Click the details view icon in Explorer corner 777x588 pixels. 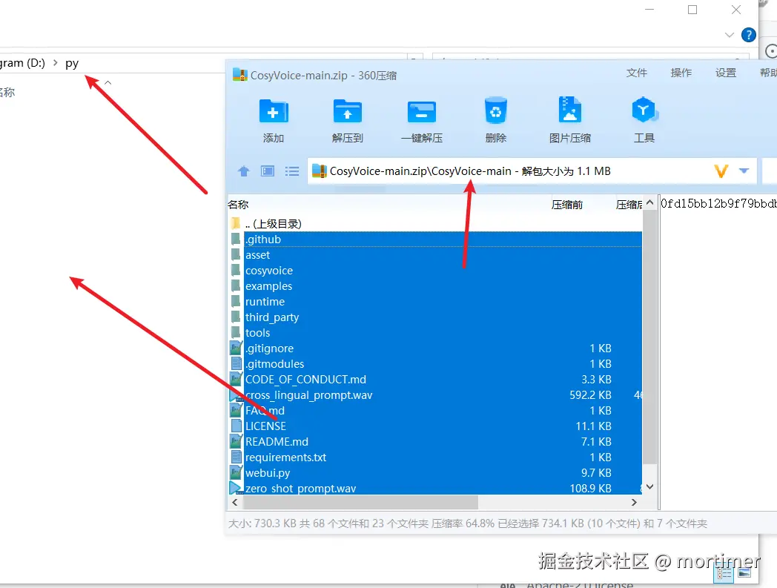point(724,574)
